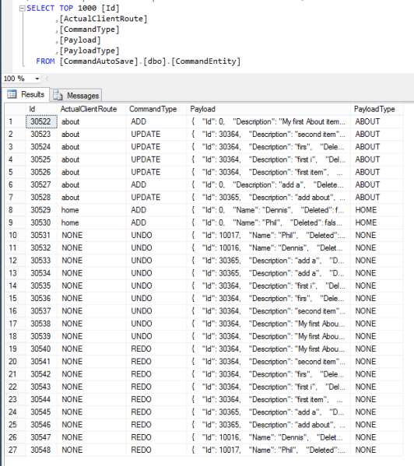Select the cell with Id 30529

[41, 210]
